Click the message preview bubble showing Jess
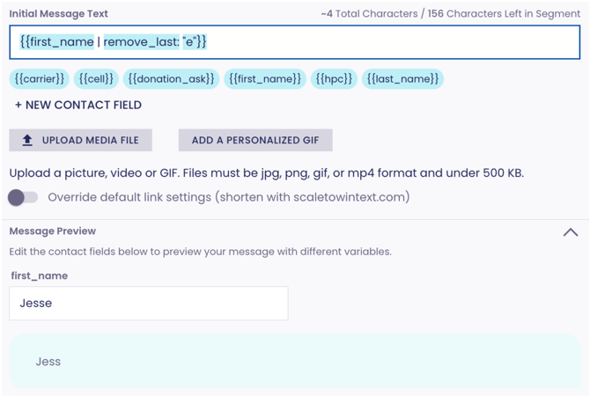This screenshot has width=590, height=396. pyautogui.click(x=294, y=362)
